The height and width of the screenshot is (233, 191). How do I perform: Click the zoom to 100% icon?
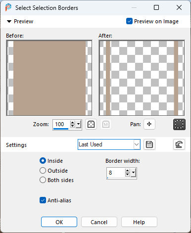click(x=106, y=124)
